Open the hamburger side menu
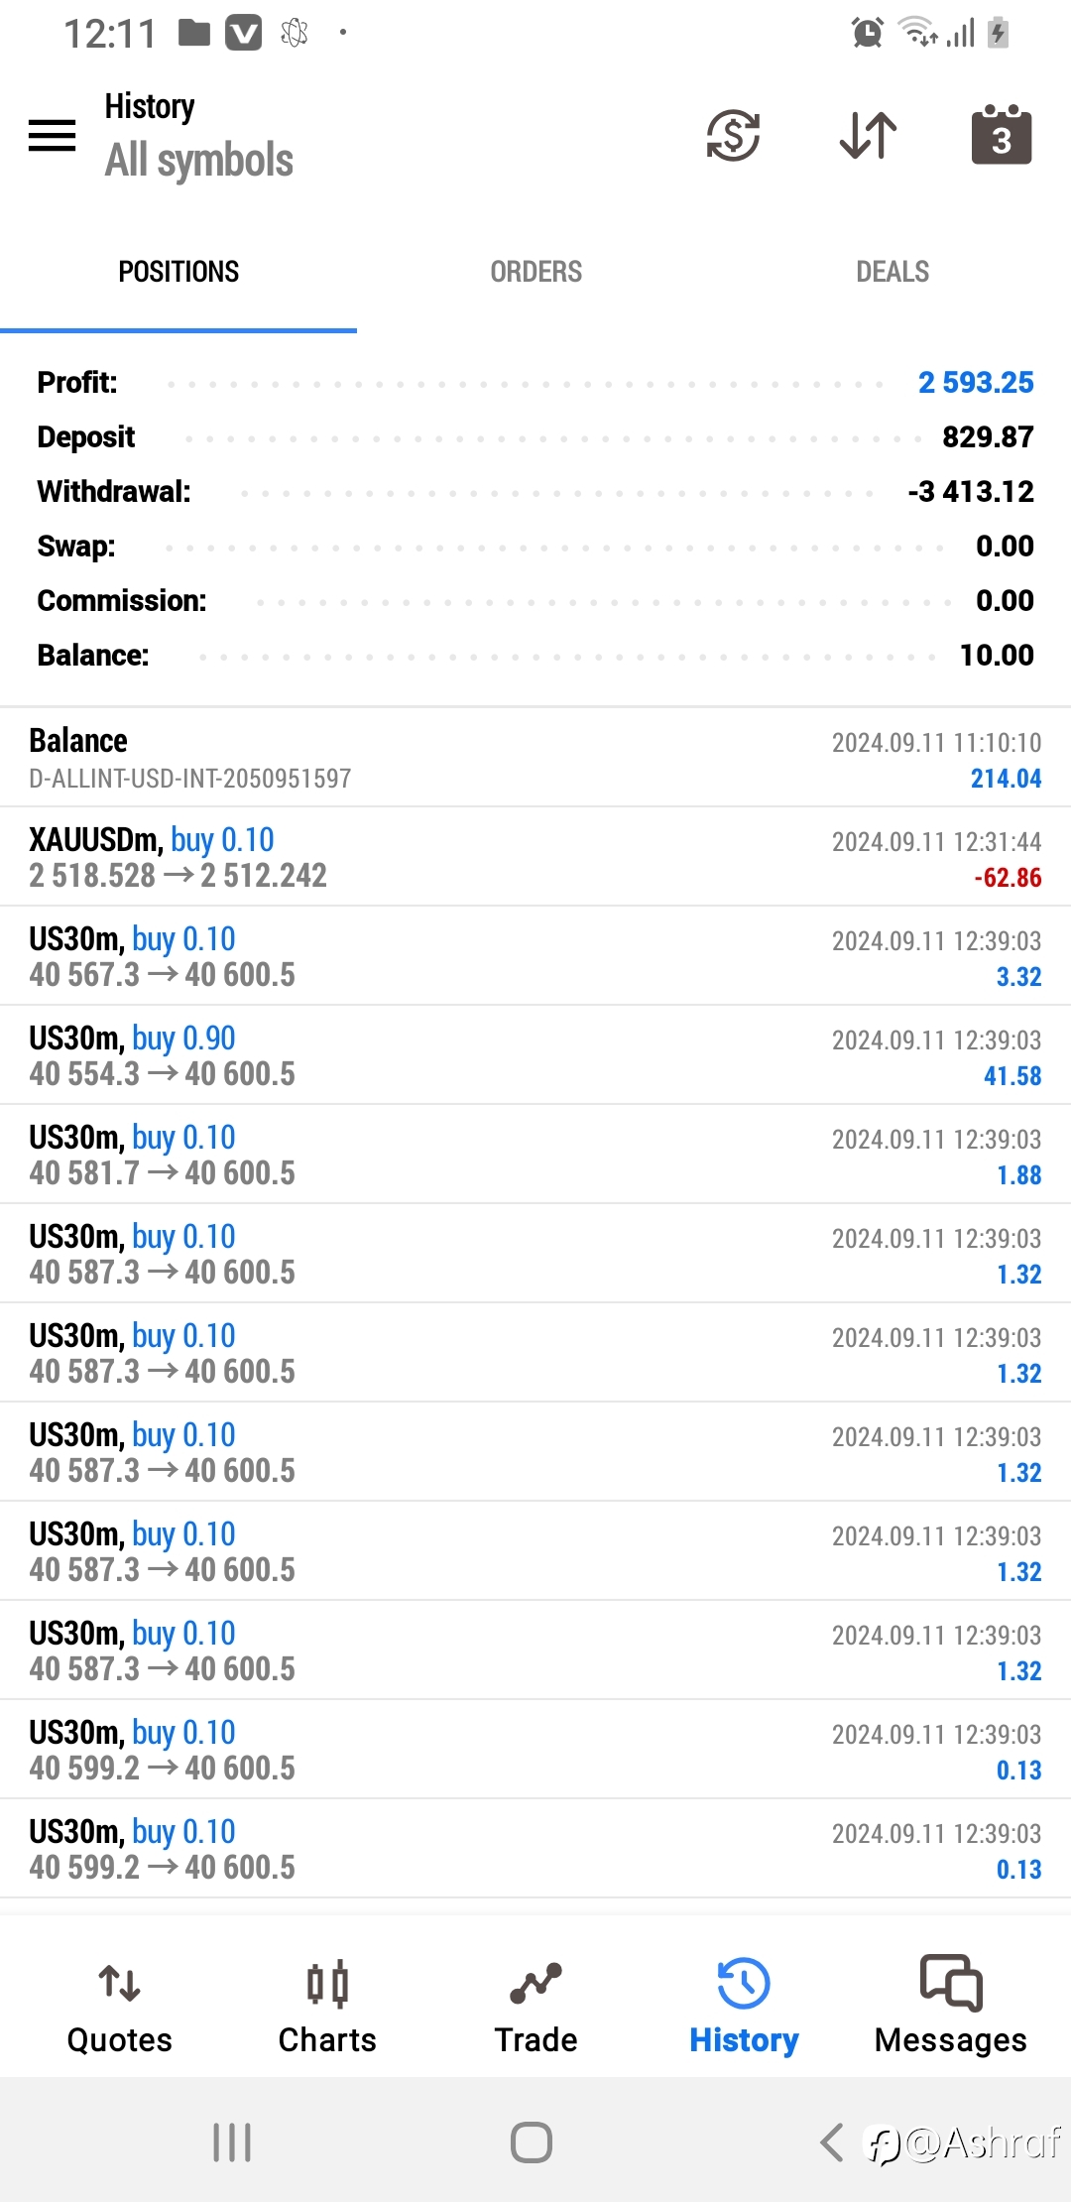 coord(52,136)
